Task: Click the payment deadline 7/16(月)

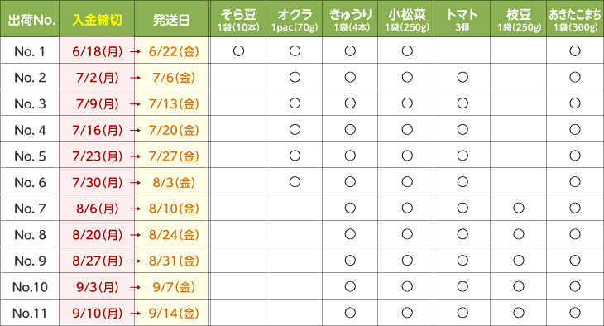Action: (x=97, y=130)
